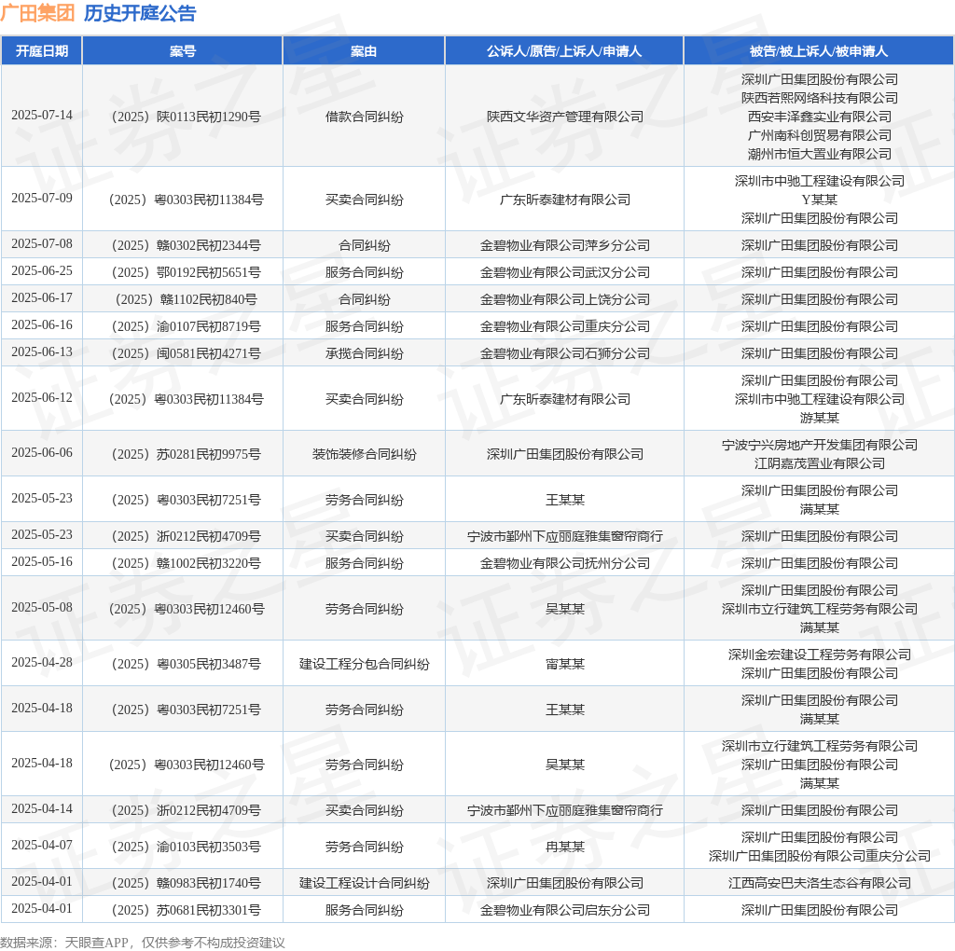Click case number 赣0983民初1740号

tap(186, 884)
